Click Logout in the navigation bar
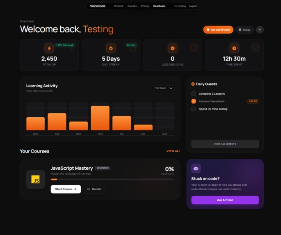The width and height of the screenshot is (281, 235). click(193, 6)
